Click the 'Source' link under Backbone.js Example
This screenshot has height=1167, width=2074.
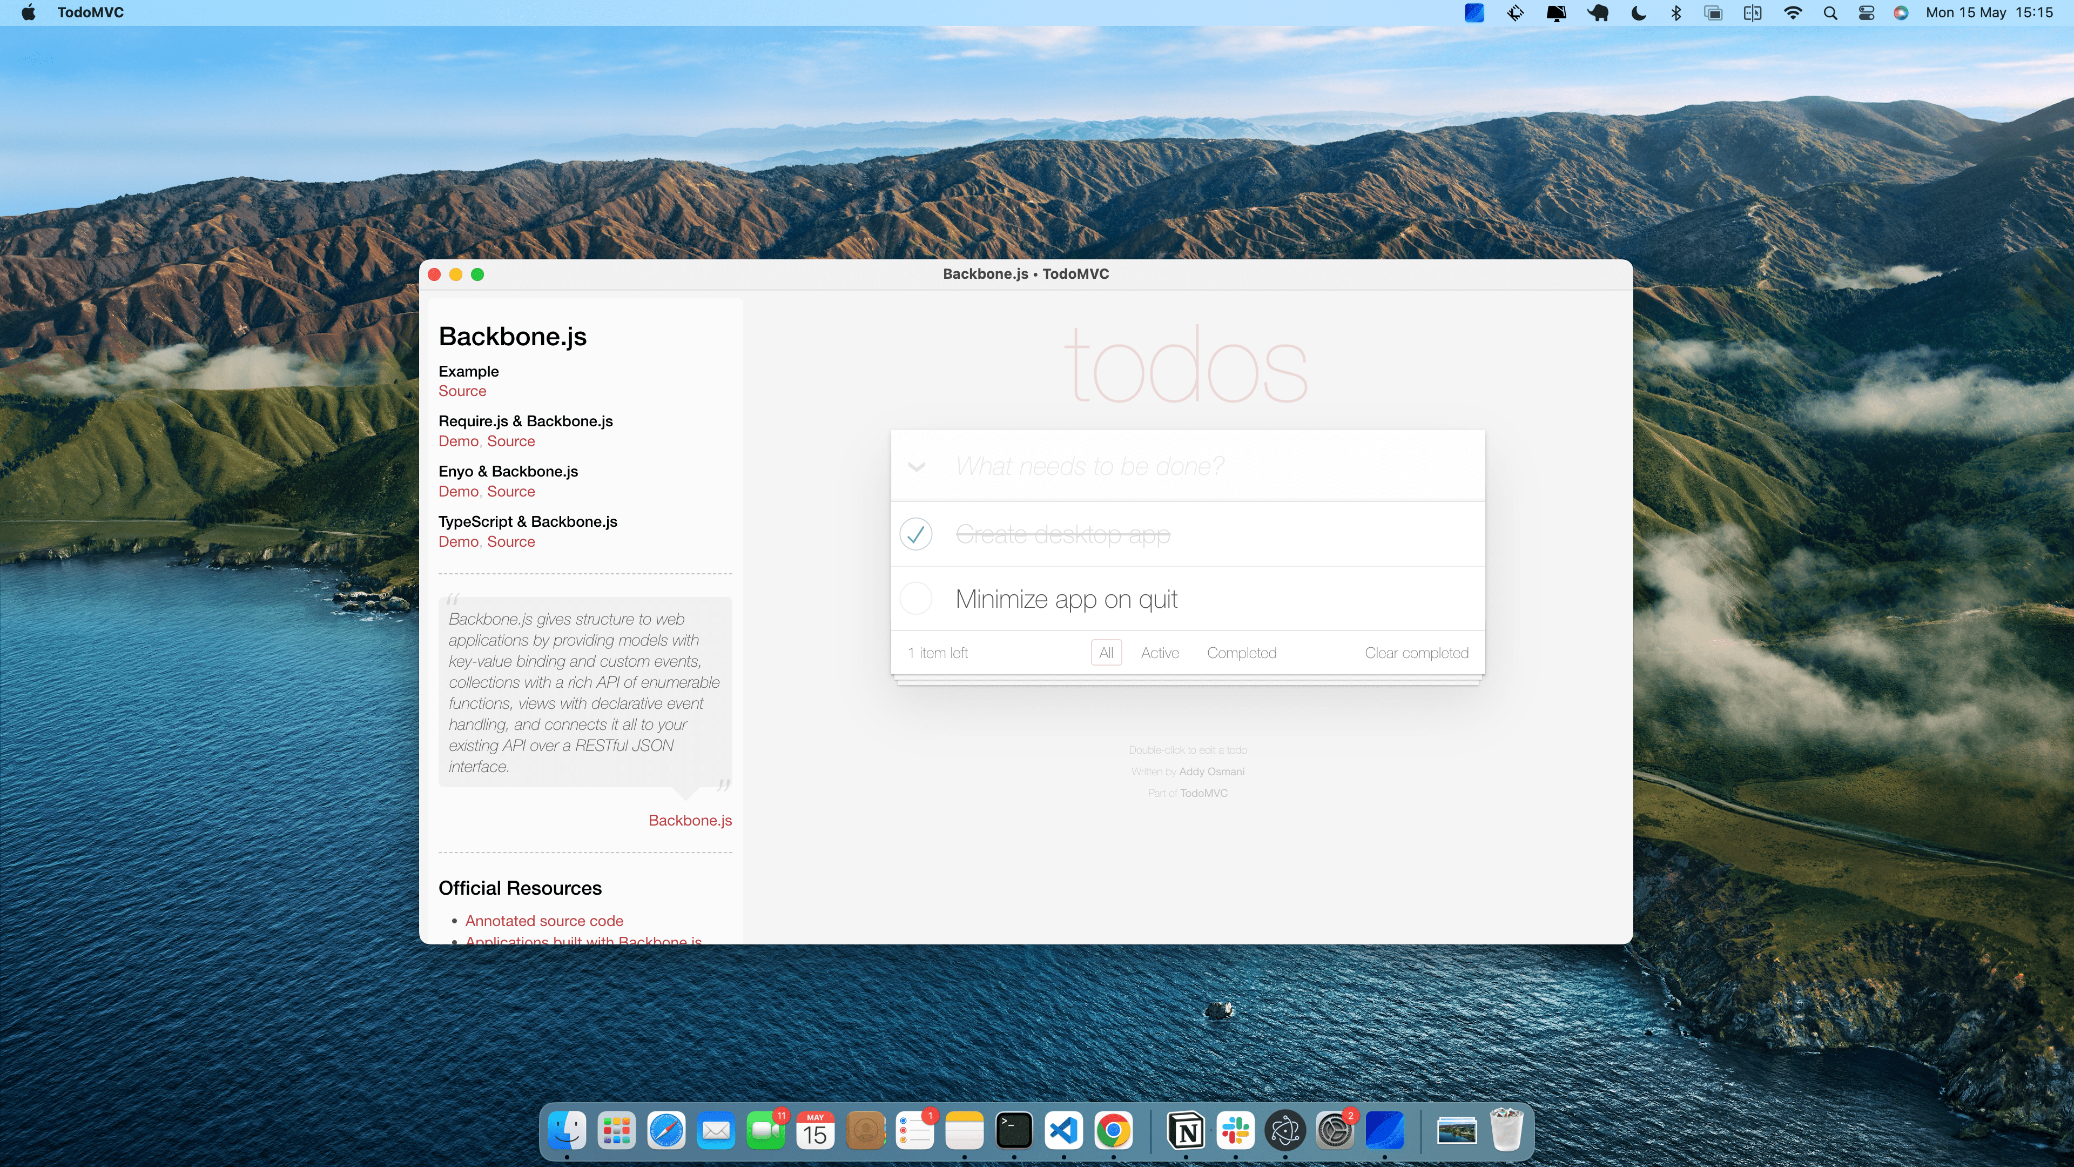click(x=463, y=391)
